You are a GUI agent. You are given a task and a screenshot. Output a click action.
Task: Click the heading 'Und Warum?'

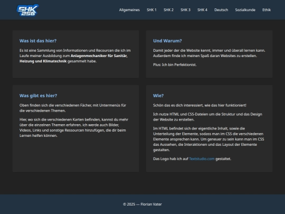tap(167, 41)
